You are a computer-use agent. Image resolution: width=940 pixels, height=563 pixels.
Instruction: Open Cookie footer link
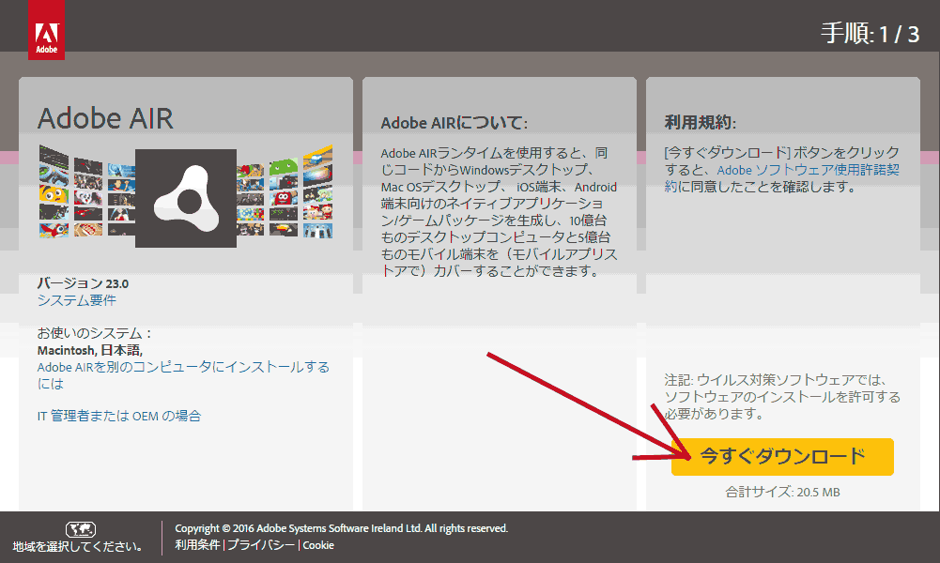(x=318, y=545)
